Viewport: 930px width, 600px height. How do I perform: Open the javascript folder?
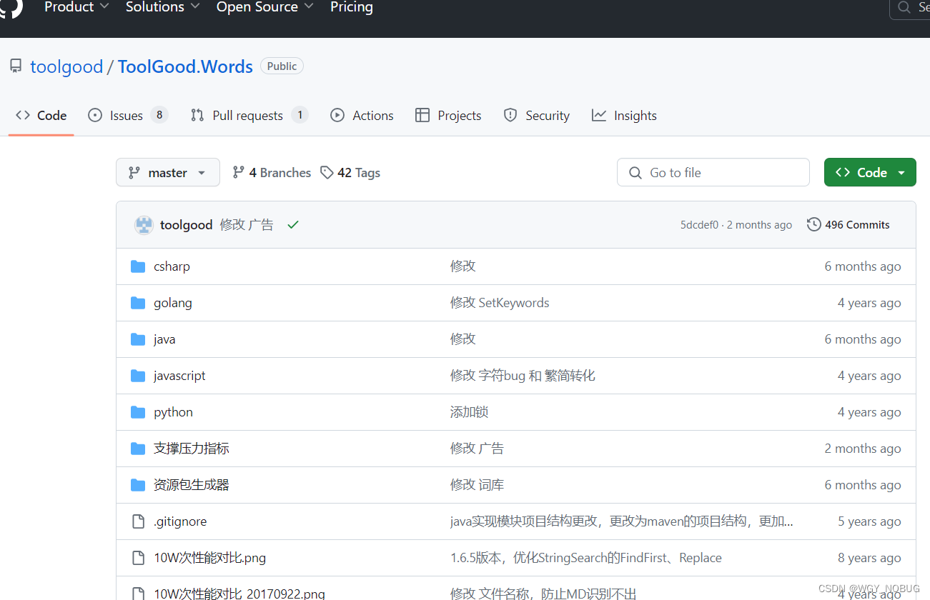pos(179,376)
